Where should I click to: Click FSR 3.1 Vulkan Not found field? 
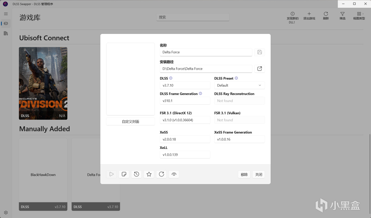point(239,120)
